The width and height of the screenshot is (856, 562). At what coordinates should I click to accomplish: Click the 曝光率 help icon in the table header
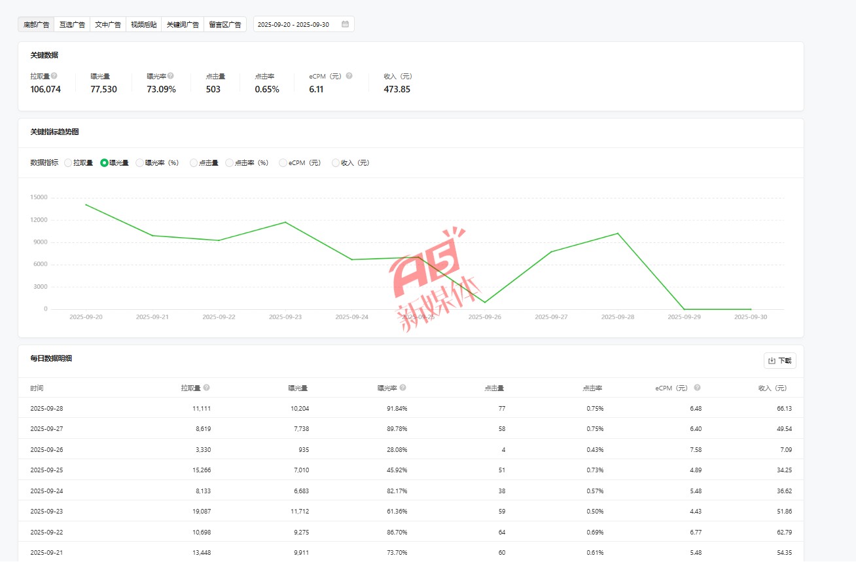(x=403, y=388)
